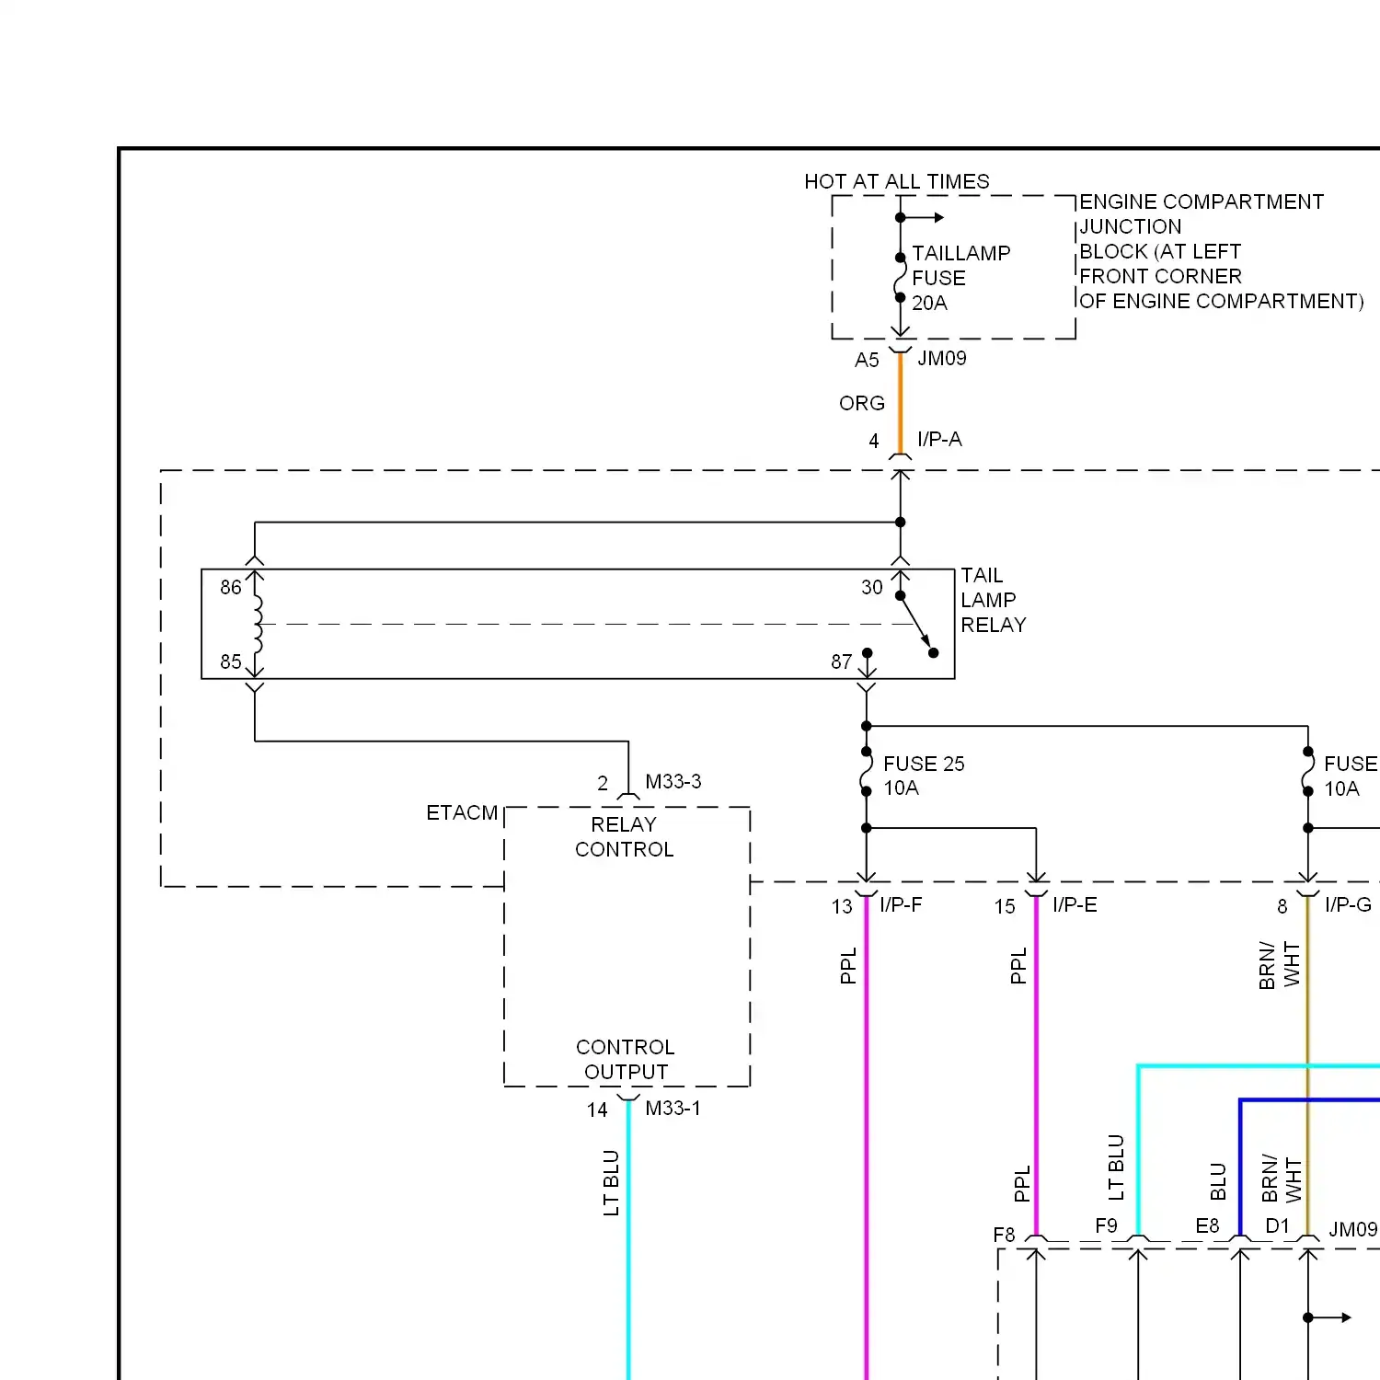Click the TAIL LAMP RELAY label
The image size is (1380, 1380).
[x=993, y=600]
